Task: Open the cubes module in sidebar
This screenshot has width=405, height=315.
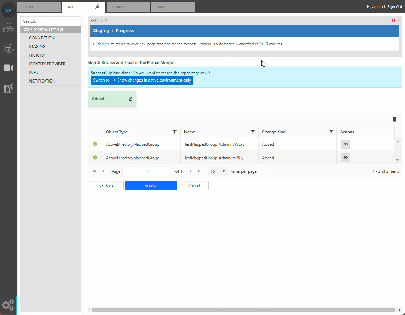Action: (x=8, y=28)
